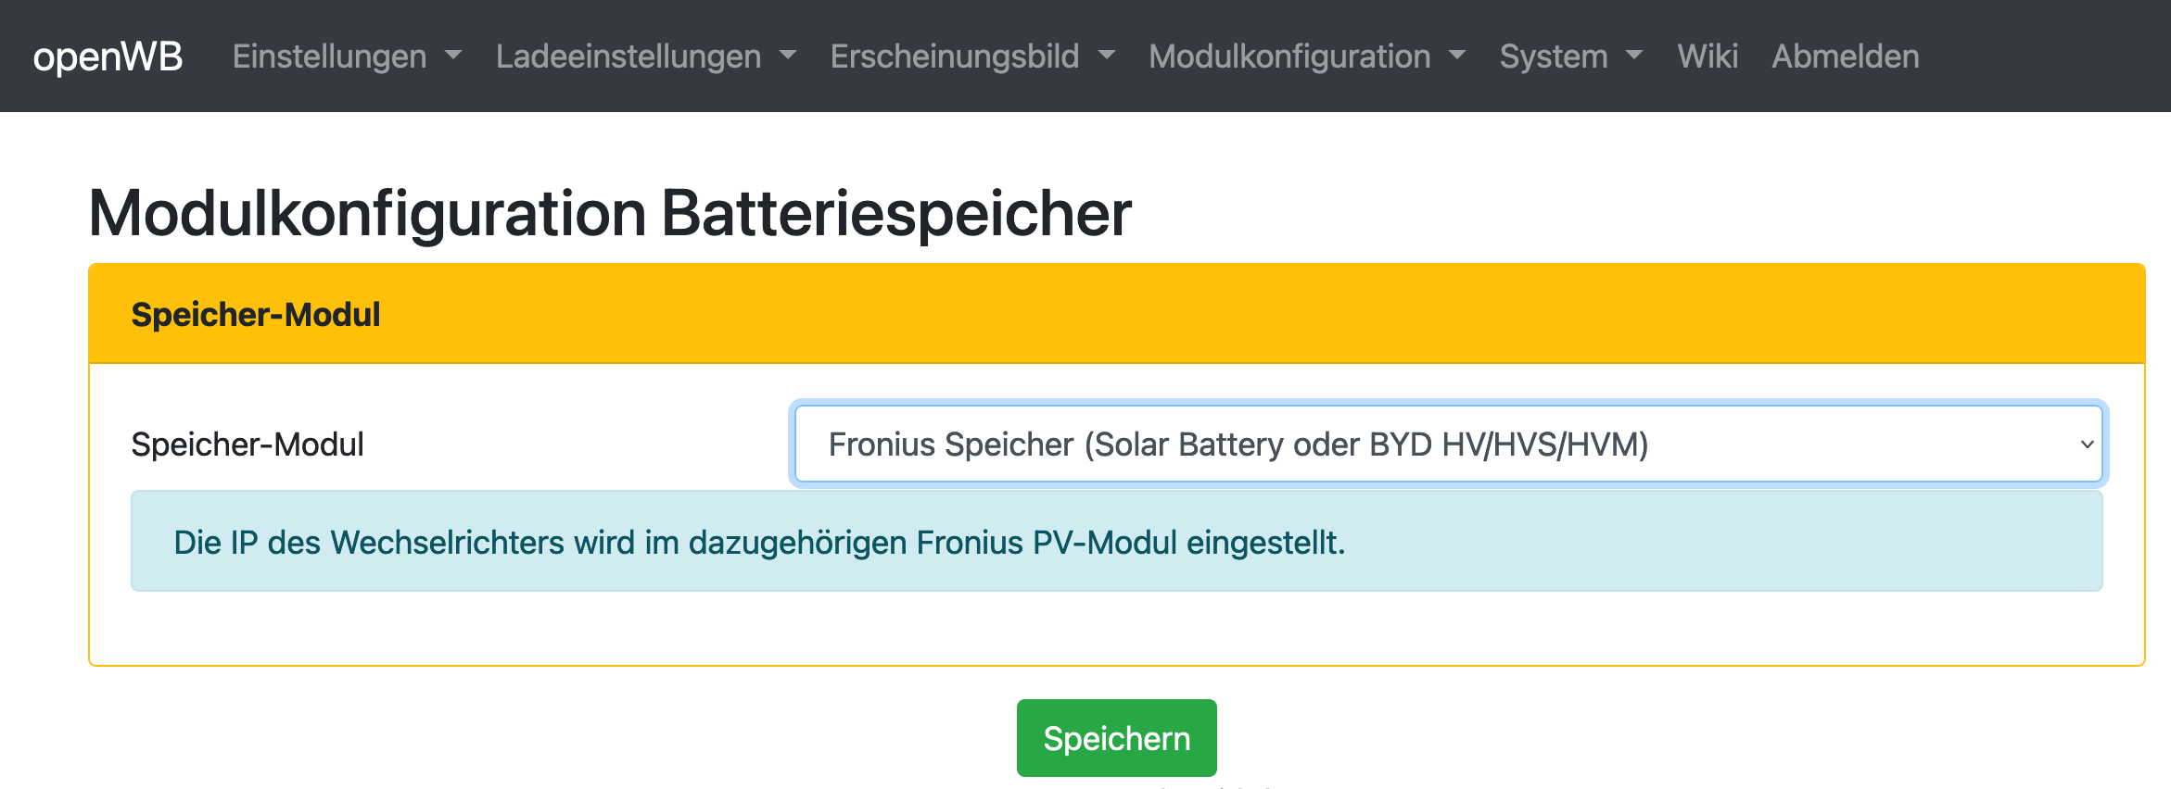The image size is (2171, 789).
Task: Open the Ladeeinstellungen menu label
Action: pos(628,56)
